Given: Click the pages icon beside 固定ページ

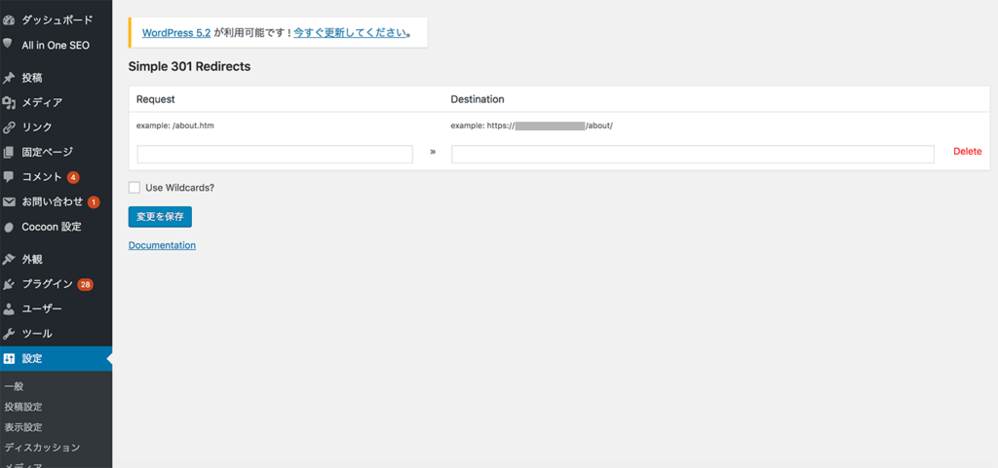Looking at the screenshot, I should [x=8, y=152].
